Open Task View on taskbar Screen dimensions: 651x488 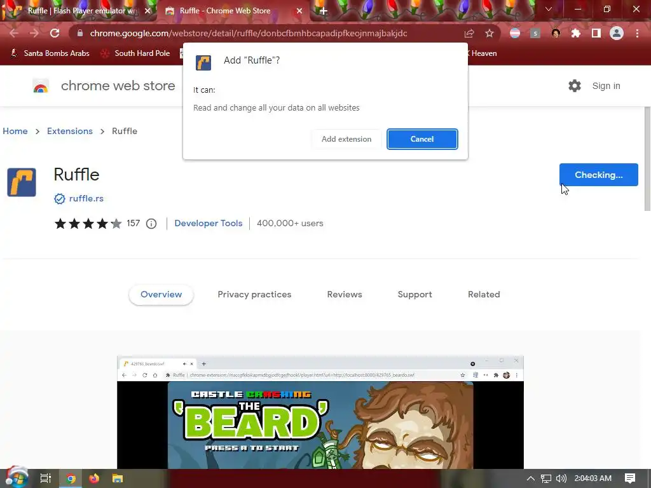[46, 478]
